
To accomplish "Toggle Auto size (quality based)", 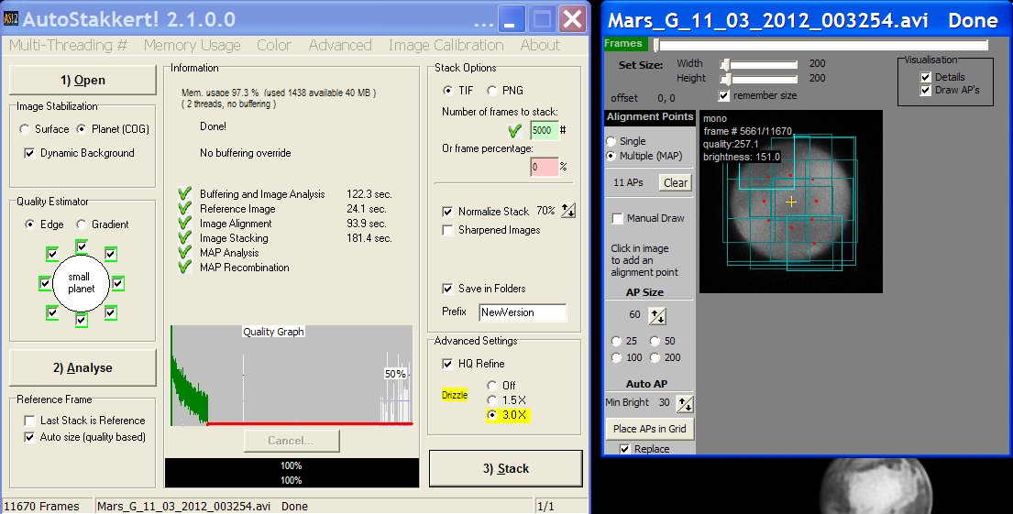I will [29, 437].
